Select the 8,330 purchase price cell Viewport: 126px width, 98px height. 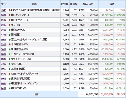(82, 49)
